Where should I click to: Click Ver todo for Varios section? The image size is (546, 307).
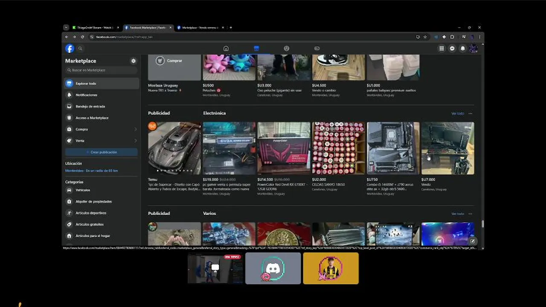458,214
